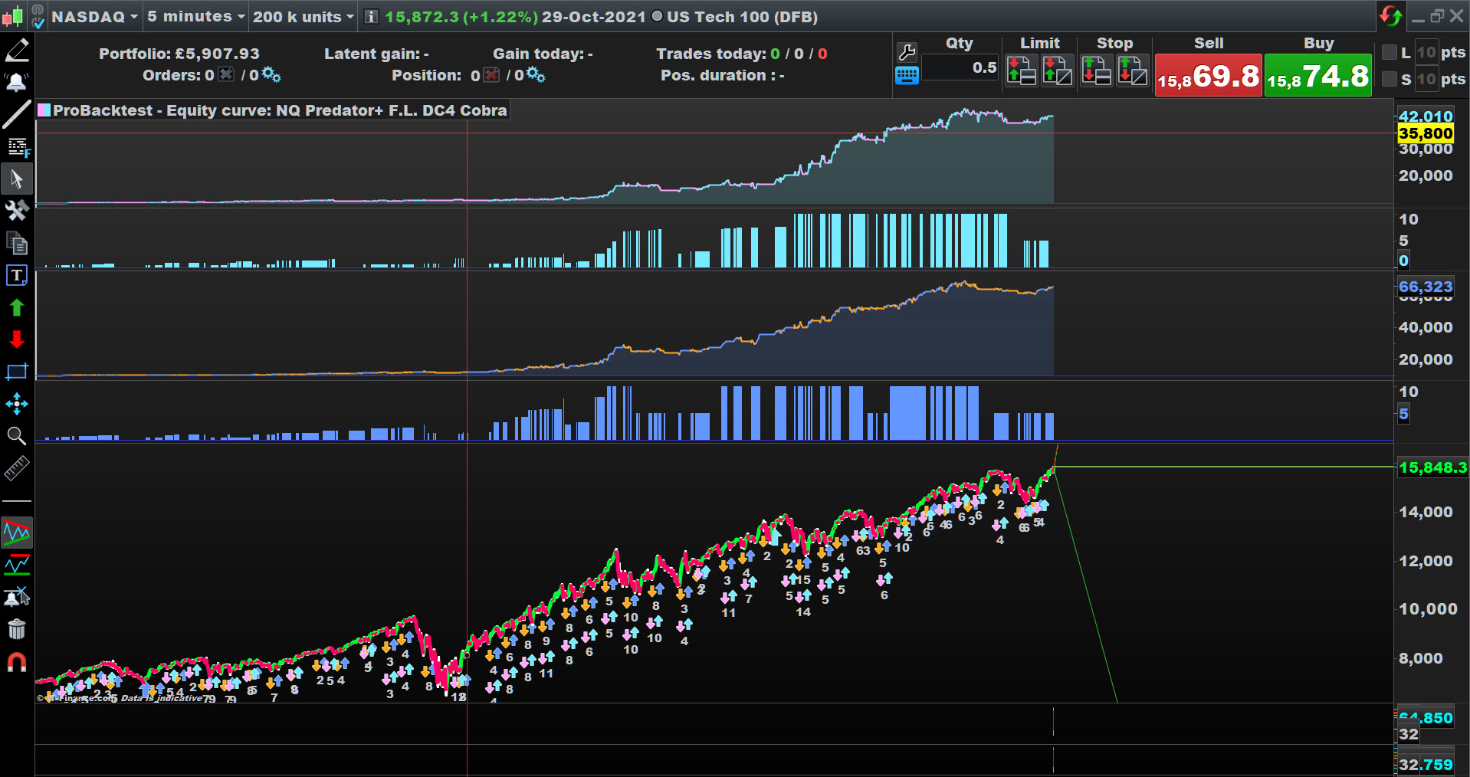Click the red Sell price button
Image resolution: width=1470 pixels, height=777 pixels.
(x=1208, y=75)
